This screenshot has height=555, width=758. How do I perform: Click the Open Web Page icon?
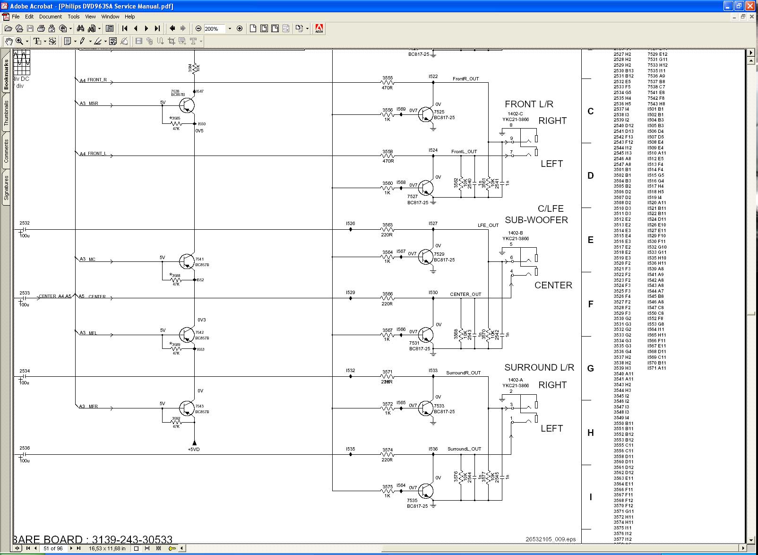[19, 28]
